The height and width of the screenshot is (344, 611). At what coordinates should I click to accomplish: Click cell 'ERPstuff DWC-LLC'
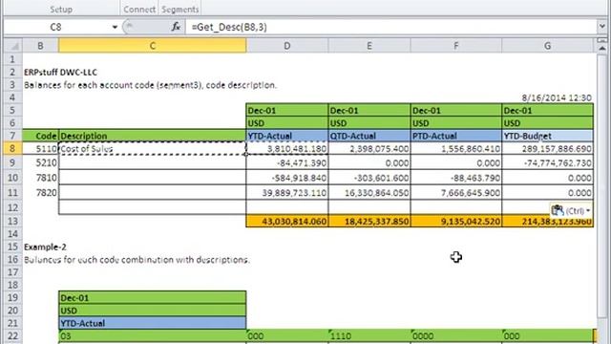pos(61,73)
